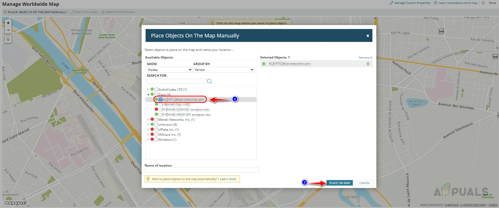Click the Remove All link
Screen dimensions: 499x208
[366, 58]
